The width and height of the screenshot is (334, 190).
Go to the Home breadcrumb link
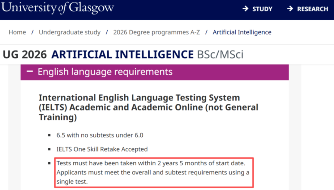[x=17, y=32]
